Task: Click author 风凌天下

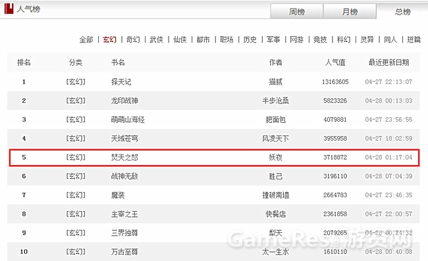Action: click(276, 139)
